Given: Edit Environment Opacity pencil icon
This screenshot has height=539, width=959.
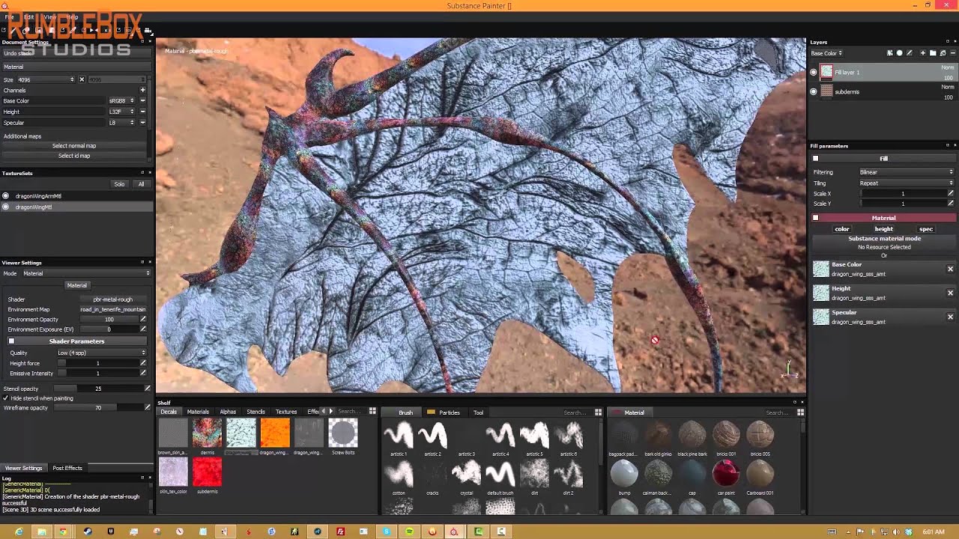Looking at the screenshot, I should (143, 320).
